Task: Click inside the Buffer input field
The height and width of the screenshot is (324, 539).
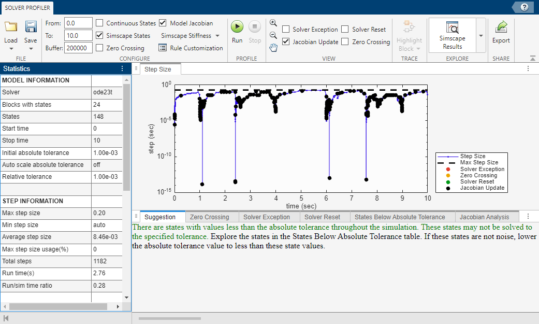Action: click(x=78, y=48)
